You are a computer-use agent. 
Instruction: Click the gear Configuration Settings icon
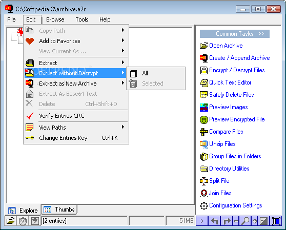[x=204, y=205]
